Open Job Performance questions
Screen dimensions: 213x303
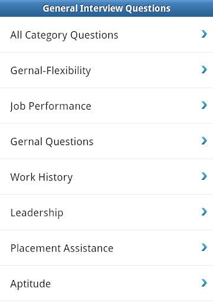coord(106,106)
